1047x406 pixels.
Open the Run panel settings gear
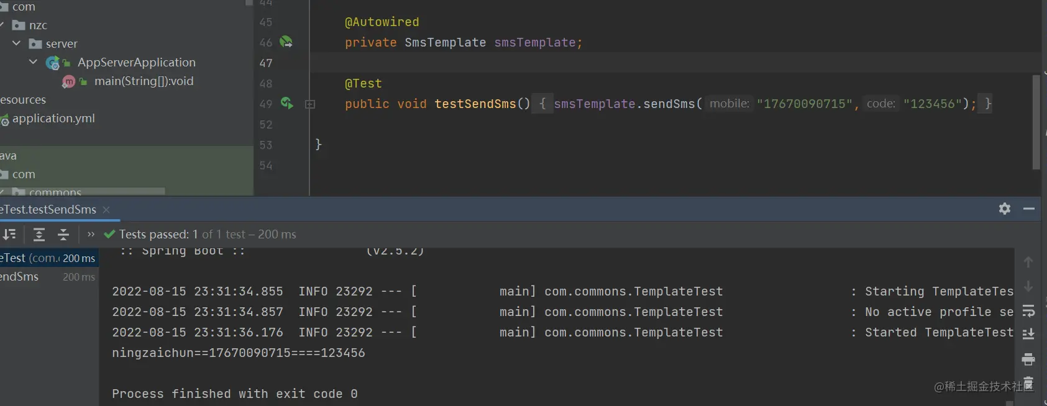pyautogui.click(x=1004, y=209)
